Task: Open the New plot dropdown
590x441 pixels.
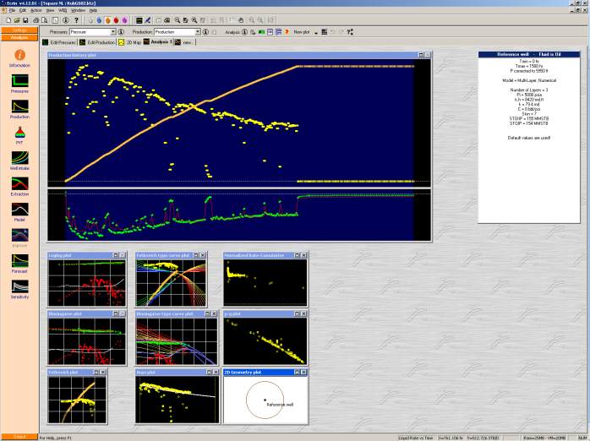Action: [x=303, y=31]
